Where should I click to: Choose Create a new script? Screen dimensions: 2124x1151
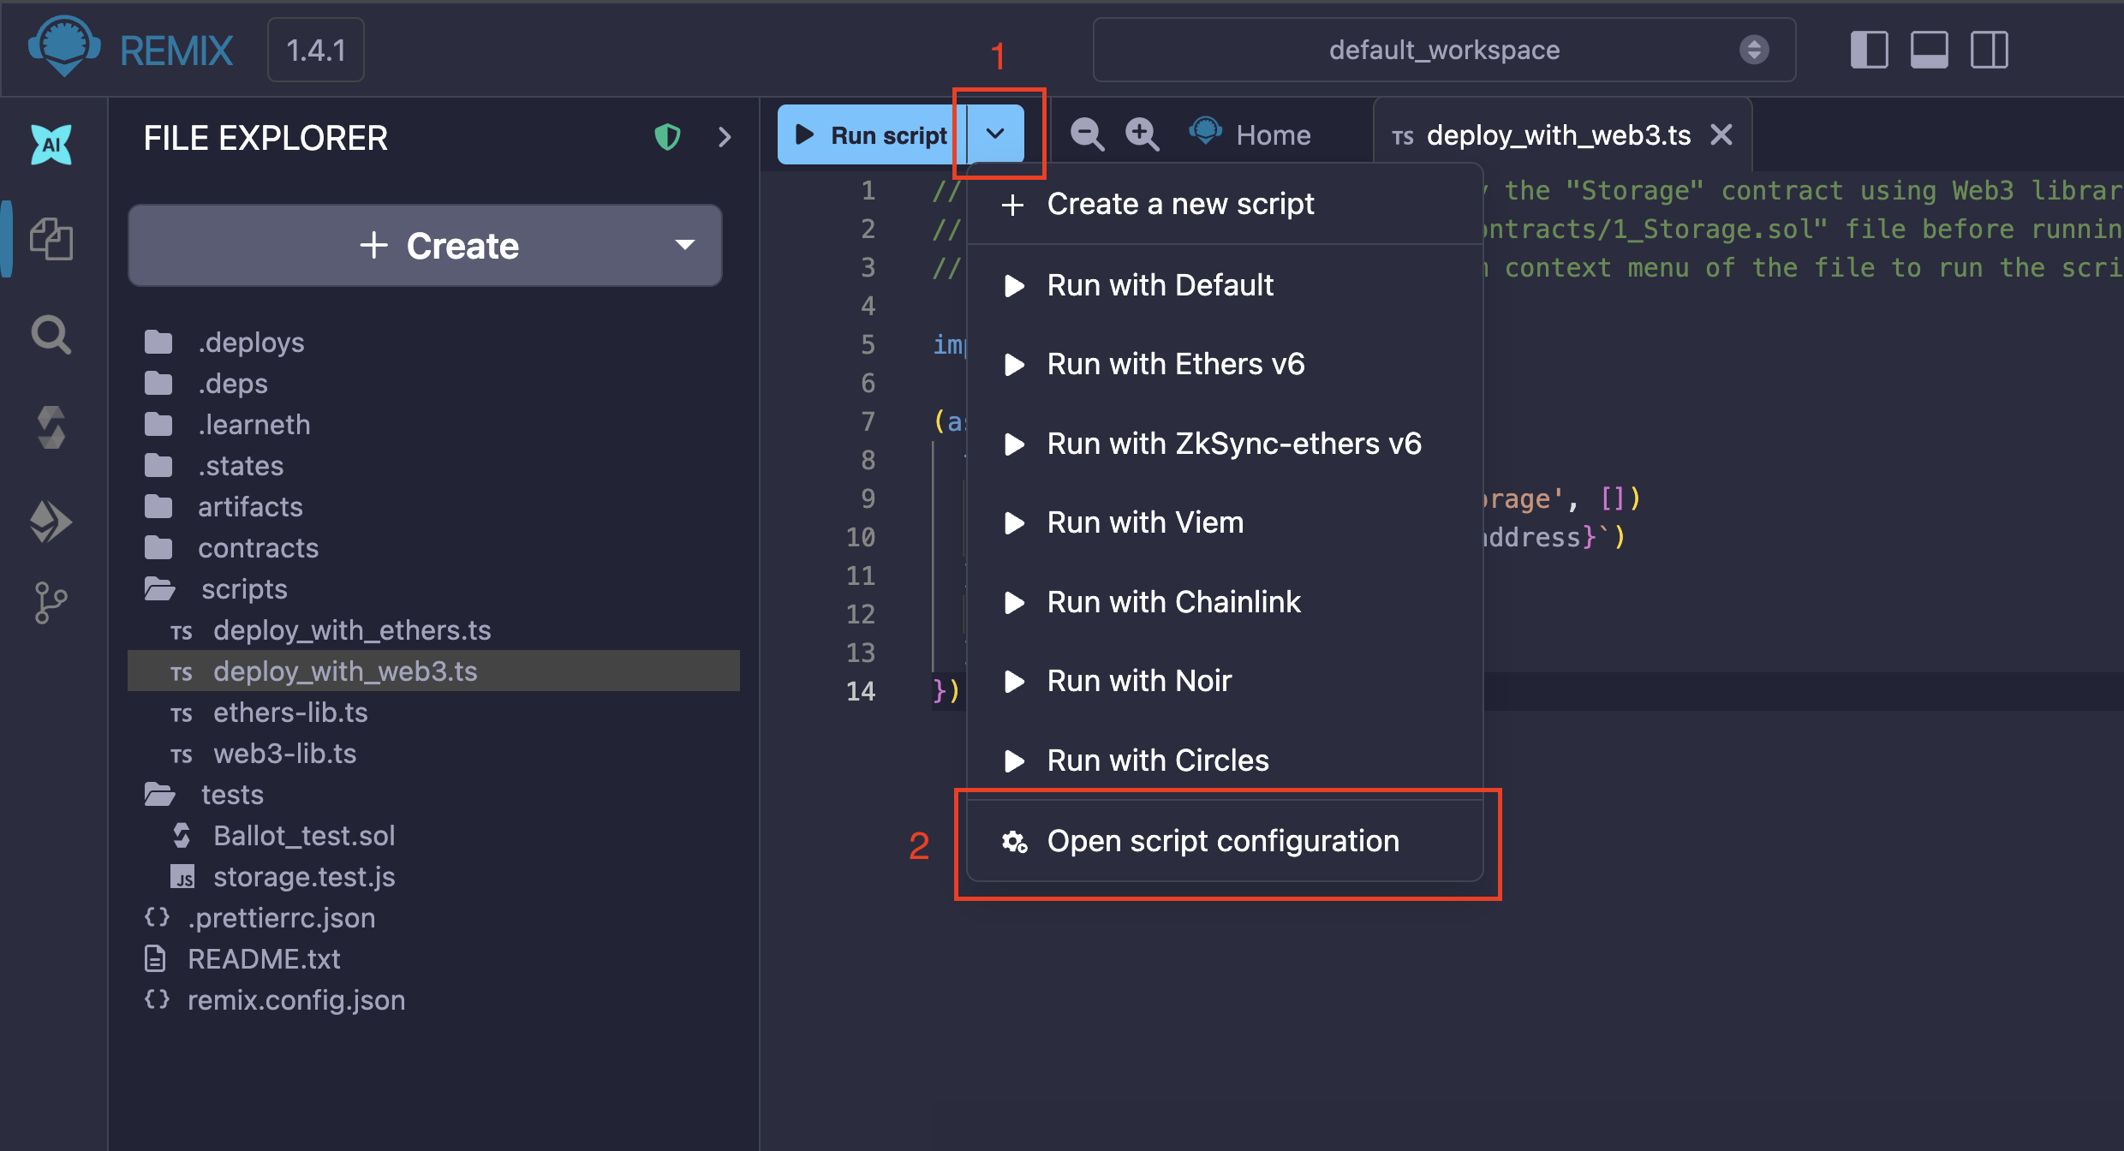(x=1225, y=204)
